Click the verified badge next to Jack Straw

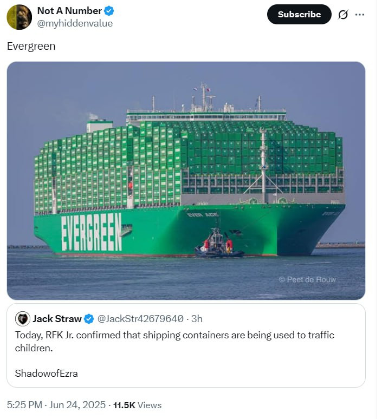[x=89, y=318]
